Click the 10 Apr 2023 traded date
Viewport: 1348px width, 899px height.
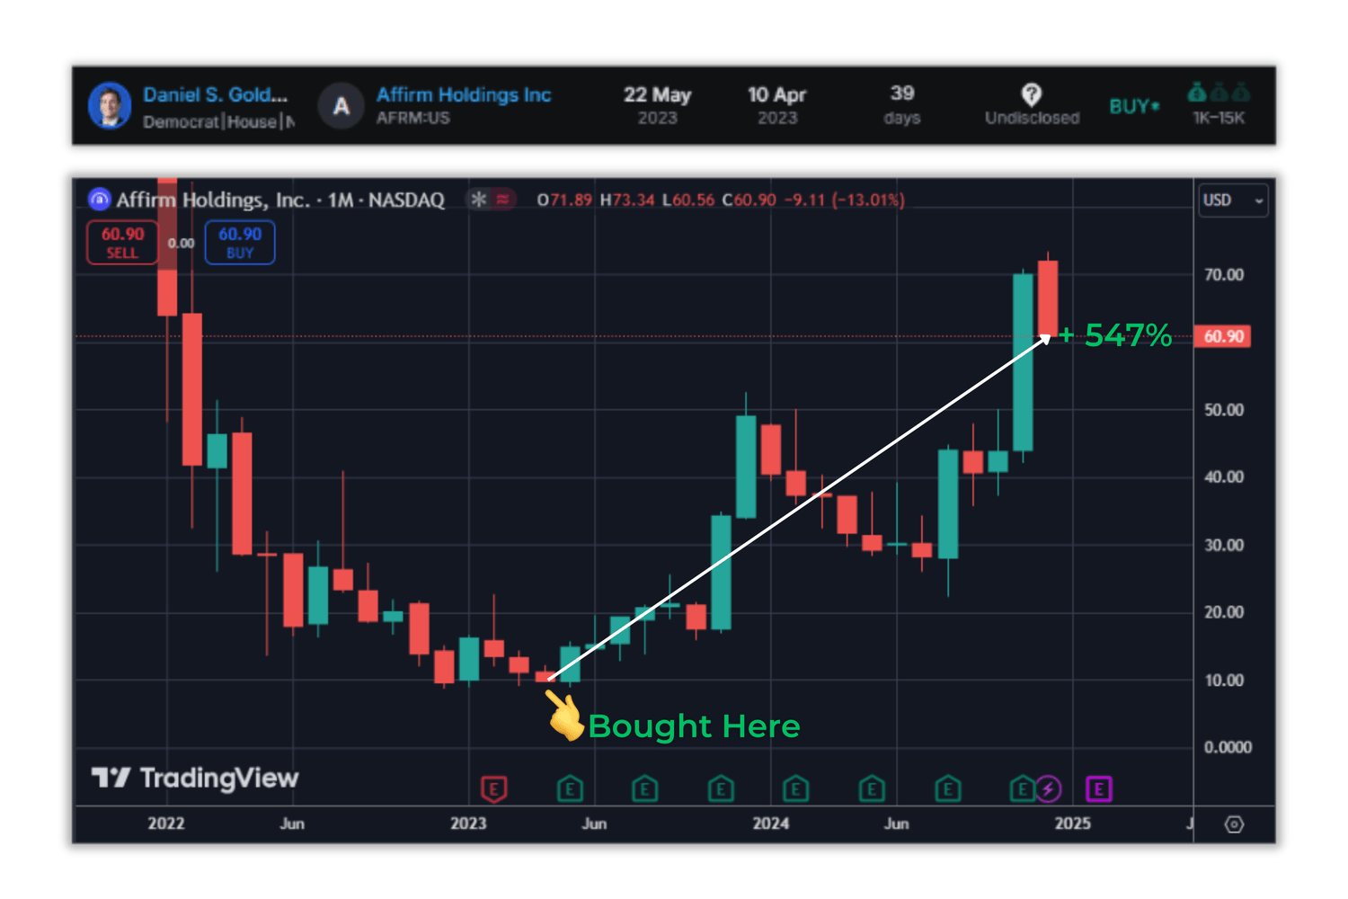777,105
